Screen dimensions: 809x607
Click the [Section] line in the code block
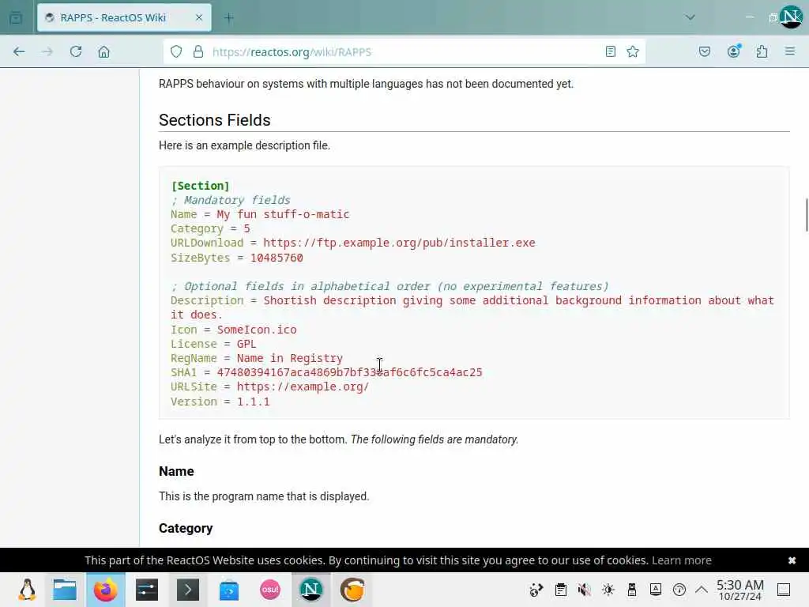(200, 186)
